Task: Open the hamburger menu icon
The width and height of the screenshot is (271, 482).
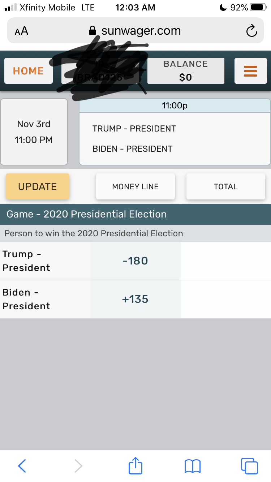Action: (x=250, y=71)
